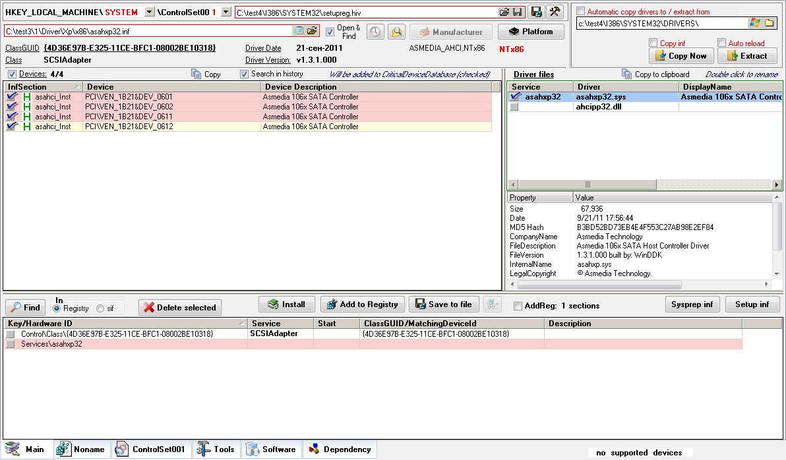
Task: Click the Copy to clipboard icon
Action: pos(626,74)
